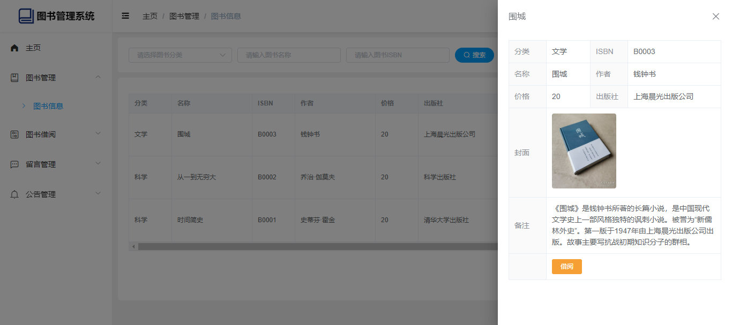This screenshot has width=732, height=325.
Task: Expand the 留言管理 submenu arrow
Action: [x=98, y=164]
